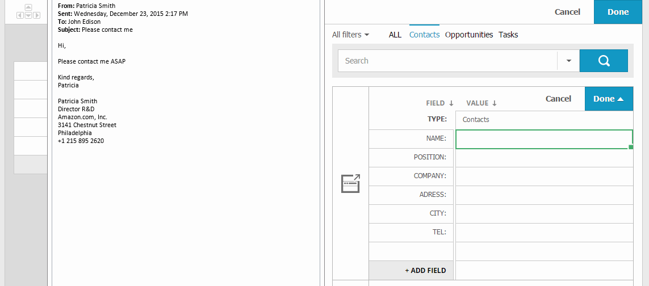Click '3141 Chestnut Street' in the signature

pos(87,125)
